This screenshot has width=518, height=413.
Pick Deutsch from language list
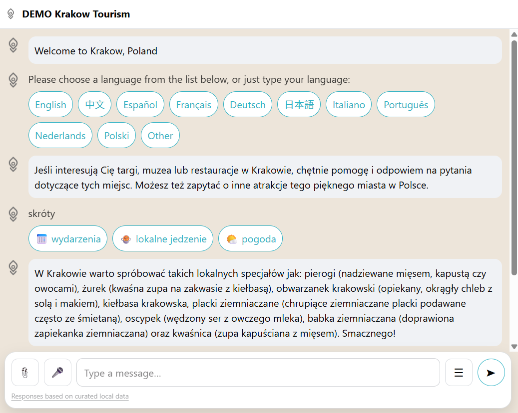pyautogui.click(x=248, y=105)
